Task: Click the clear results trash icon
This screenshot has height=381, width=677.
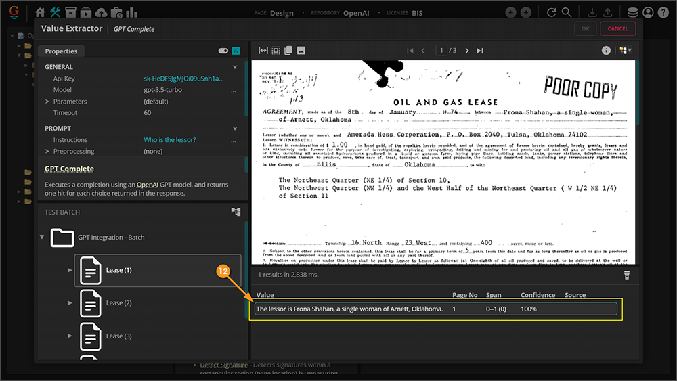Action: [x=626, y=275]
